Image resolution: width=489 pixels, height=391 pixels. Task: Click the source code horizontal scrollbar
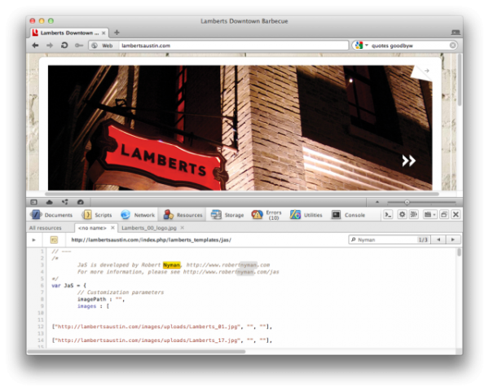[137, 352]
